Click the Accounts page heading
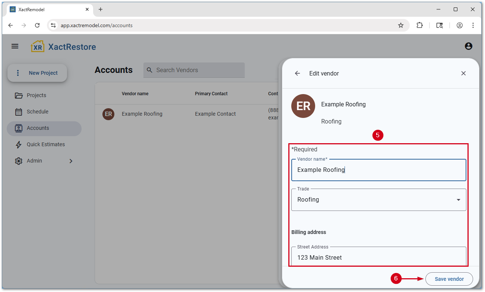The width and height of the screenshot is (485, 292). coord(114,70)
